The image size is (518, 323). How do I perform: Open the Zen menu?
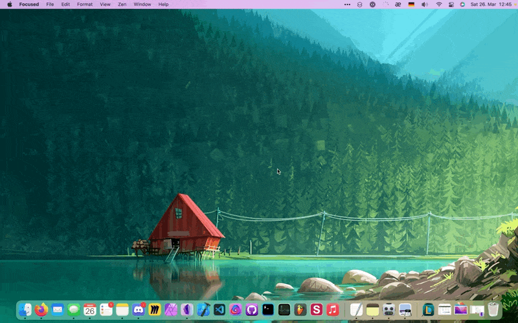[x=122, y=5]
